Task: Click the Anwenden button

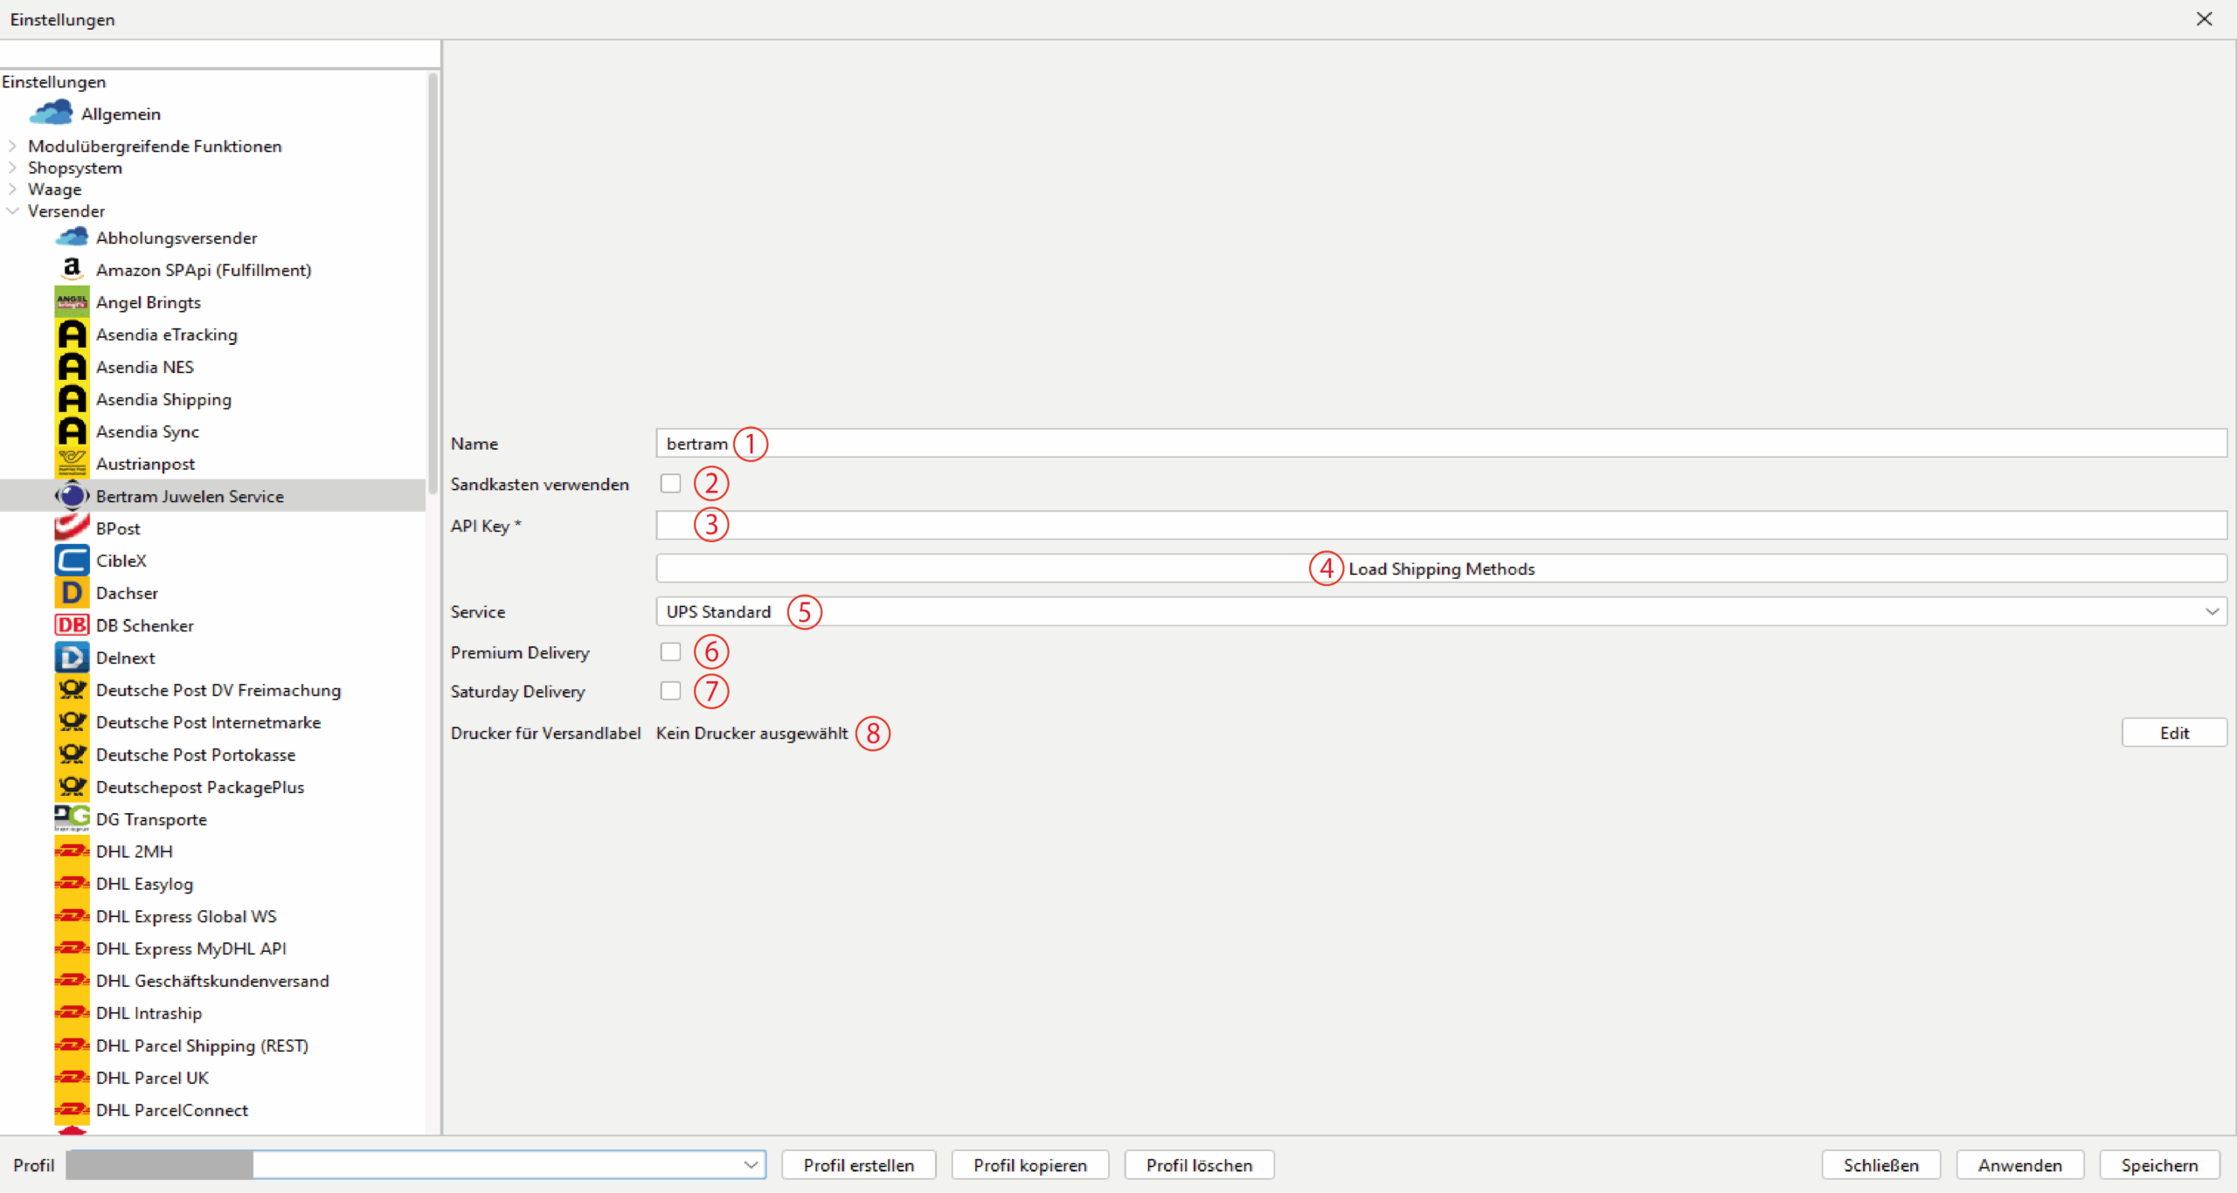Action: pyautogui.click(x=2020, y=1165)
